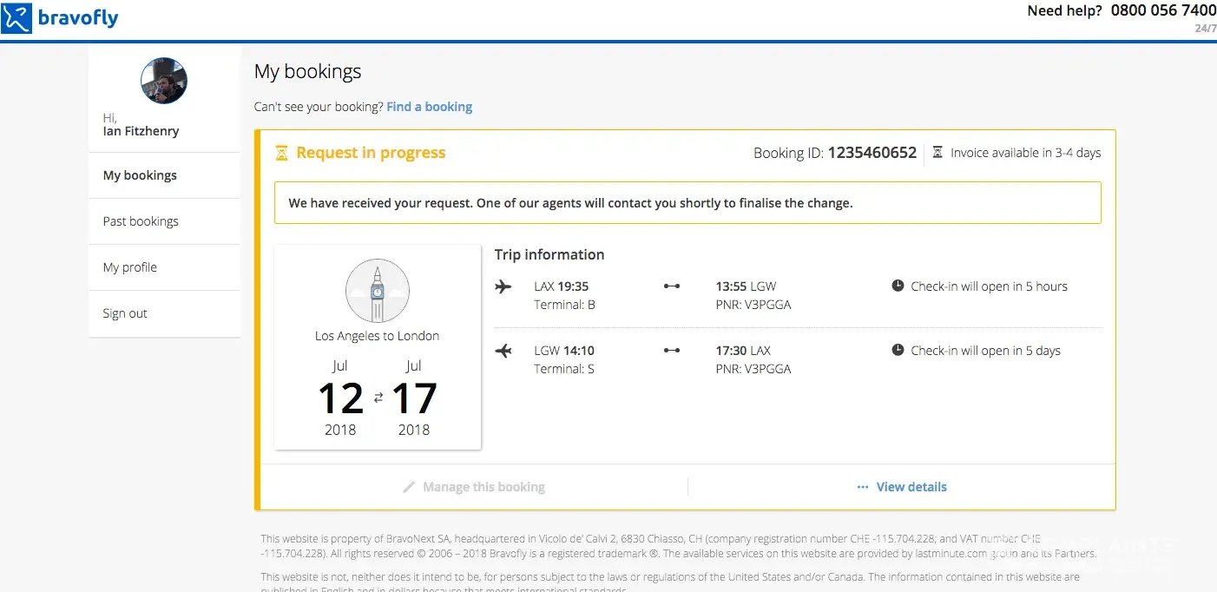
Task: Click the swap arrows between the trip dates
Action: point(378,398)
